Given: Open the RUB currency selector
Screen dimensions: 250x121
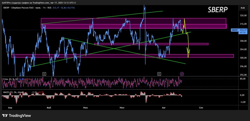Looking at the screenshot, I should tap(242, 8).
